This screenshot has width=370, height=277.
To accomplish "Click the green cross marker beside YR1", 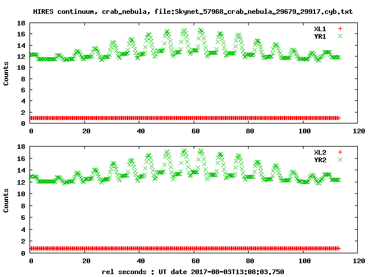I will (340, 36).
